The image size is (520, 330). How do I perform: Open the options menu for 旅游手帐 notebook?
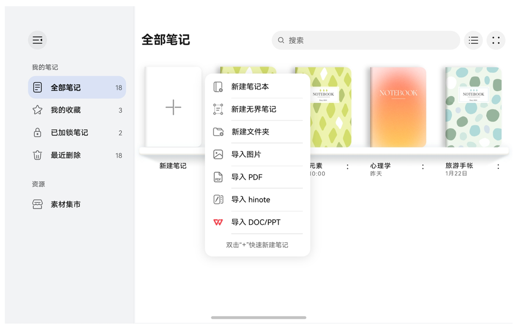pyautogui.click(x=499, y=166)
